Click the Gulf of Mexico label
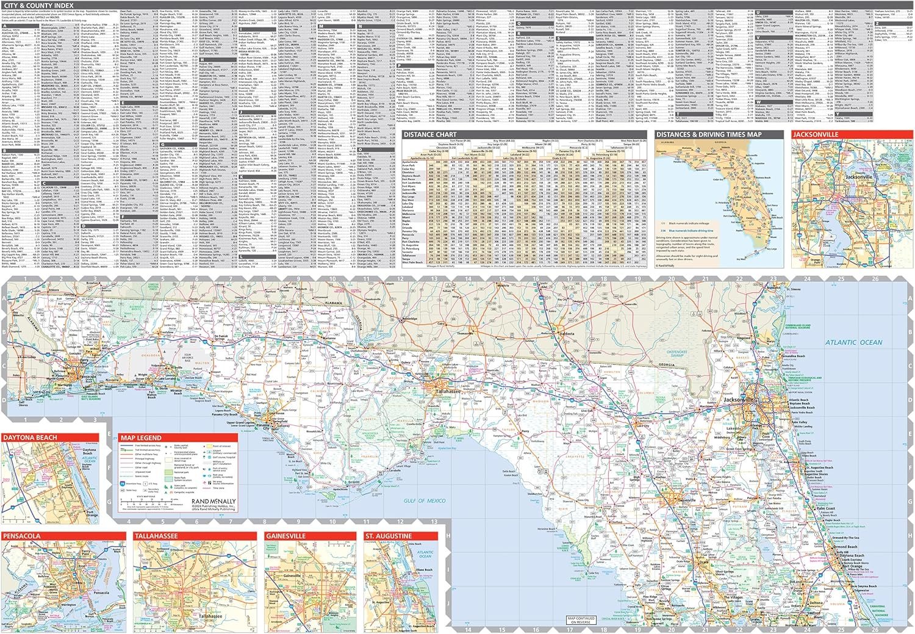This screenshot has width=915, height=634. [425, 500]
